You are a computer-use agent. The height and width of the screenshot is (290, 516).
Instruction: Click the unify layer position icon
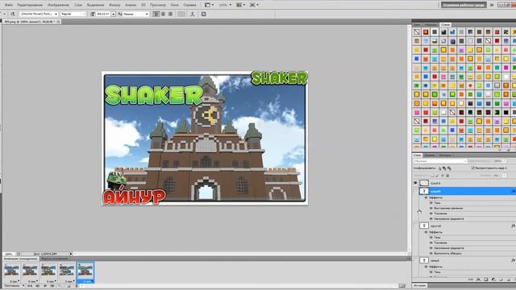pos(439,168)
